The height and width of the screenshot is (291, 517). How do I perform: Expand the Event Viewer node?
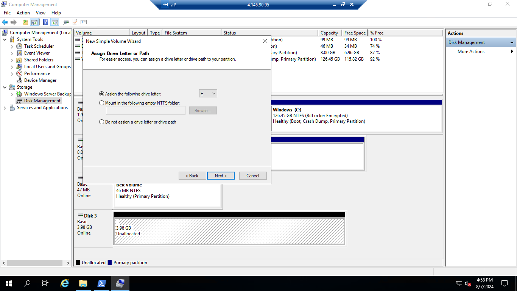click(x=12, y=53)
